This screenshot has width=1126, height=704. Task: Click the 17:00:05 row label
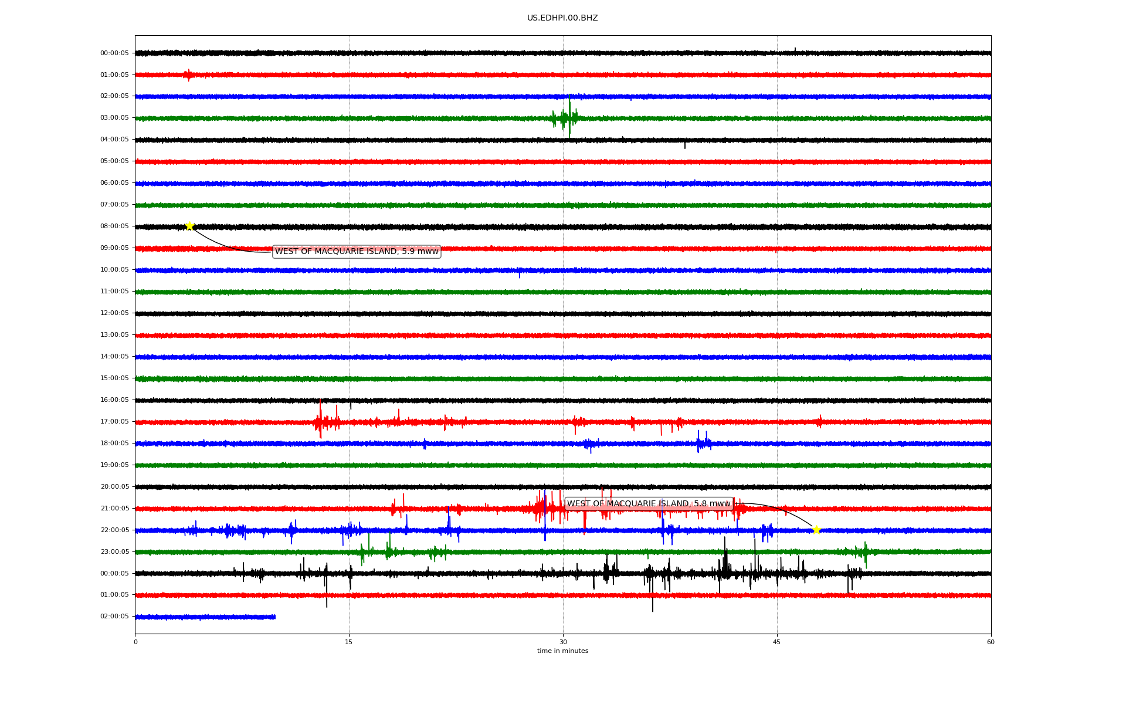(x=114, y=422)
